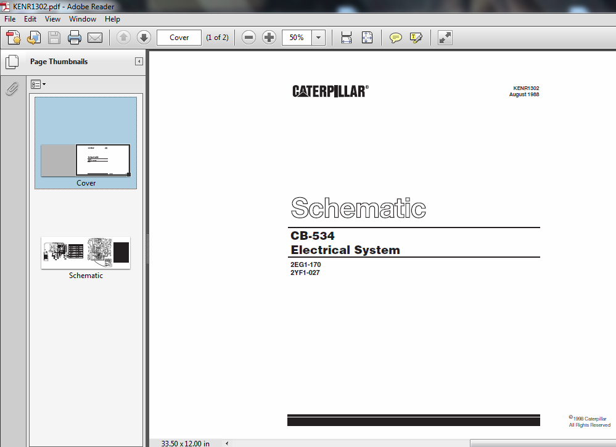
Task: Click the 50% zoom value field
Action: pos(297,38)
